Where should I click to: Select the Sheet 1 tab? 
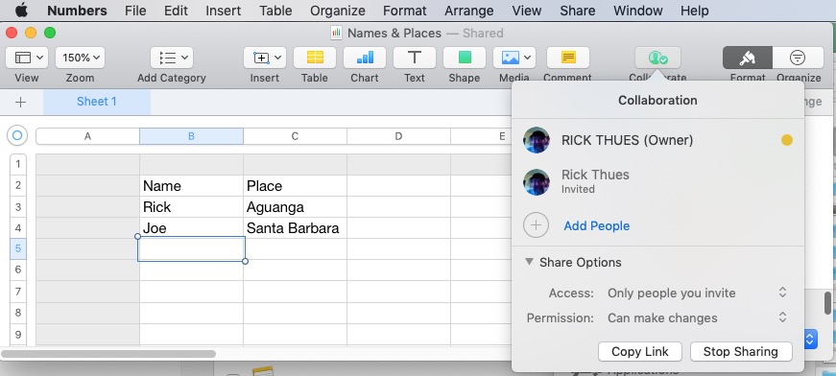point(97,102)
